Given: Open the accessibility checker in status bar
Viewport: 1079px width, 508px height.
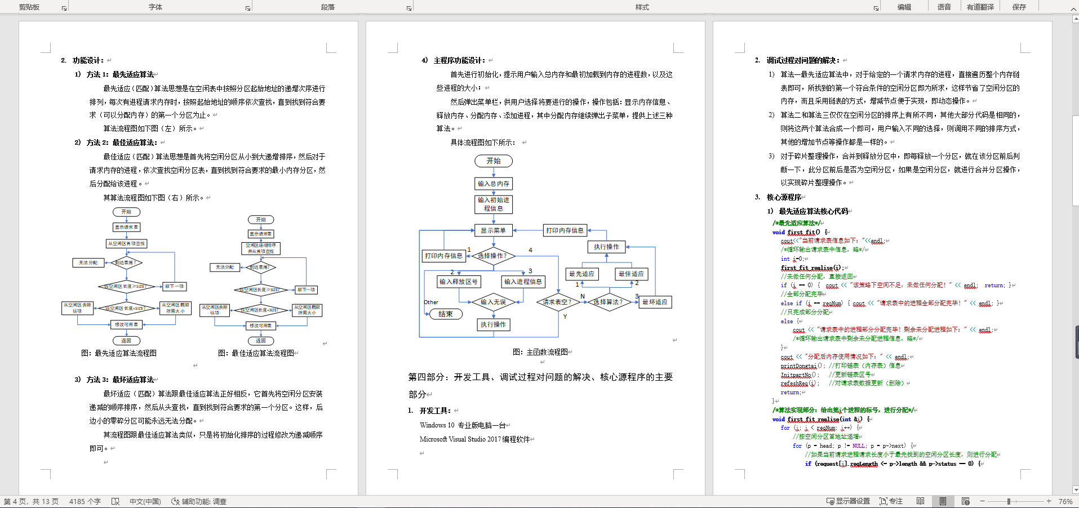Looking at the screenshot, I should coord(199,501).
